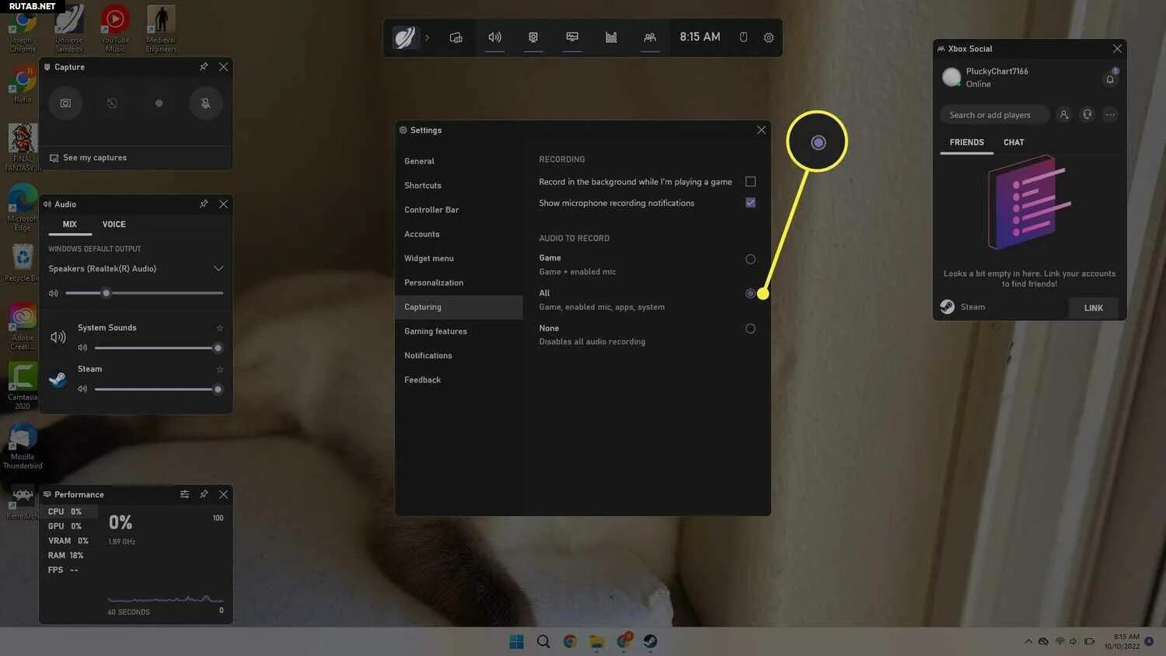Open the Xbox Game Bar logo menu

[404, 37]
